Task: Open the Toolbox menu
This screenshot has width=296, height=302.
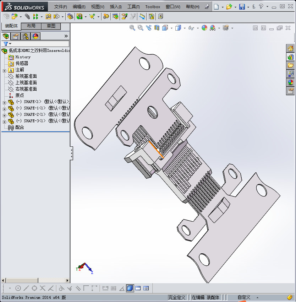Action: (153, 7)
